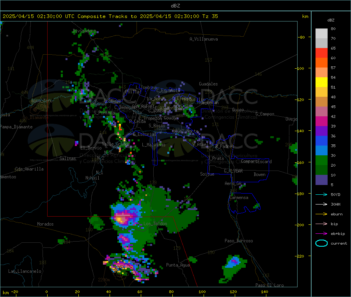Click the Salinas place label

[67, 158]
